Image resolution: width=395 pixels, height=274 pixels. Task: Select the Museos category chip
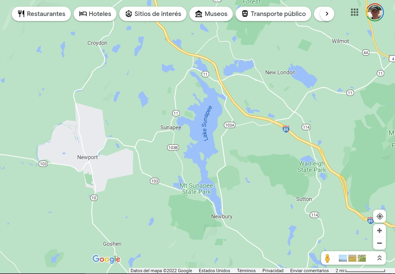211,14
